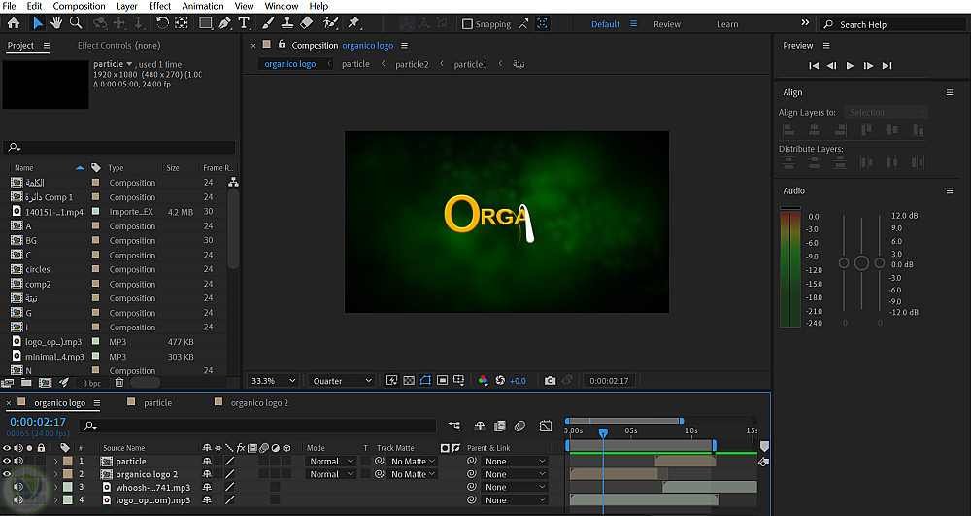Open the Quarter resolution dropdown
Image resolution: width=971 pixels, height=516 pixels.
(342, 381)
